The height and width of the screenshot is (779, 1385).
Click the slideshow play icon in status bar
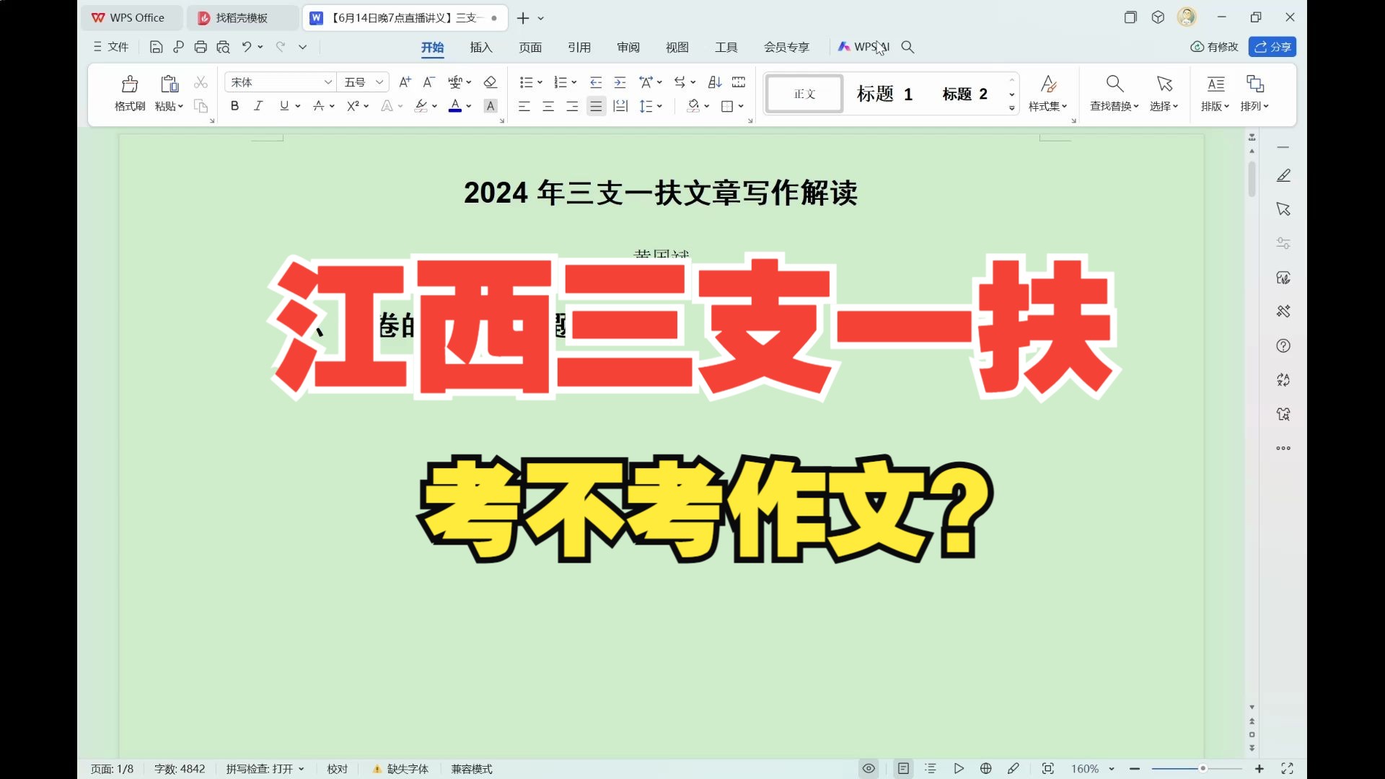point(959,769)
